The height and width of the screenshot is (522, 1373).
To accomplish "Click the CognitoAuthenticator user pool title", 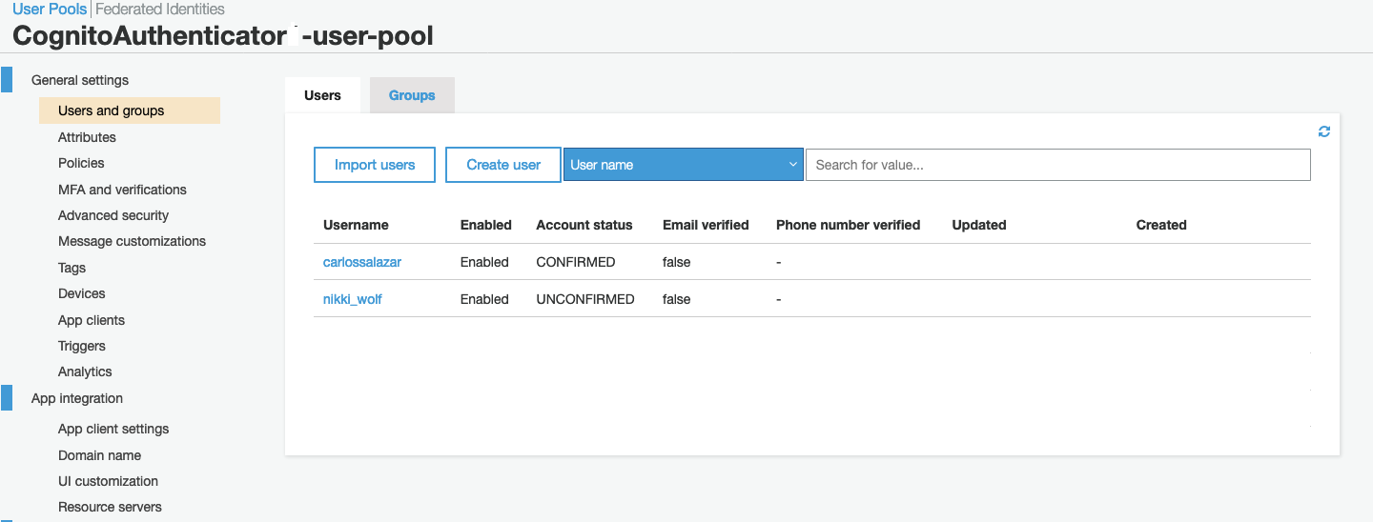I will coord(223,36).
